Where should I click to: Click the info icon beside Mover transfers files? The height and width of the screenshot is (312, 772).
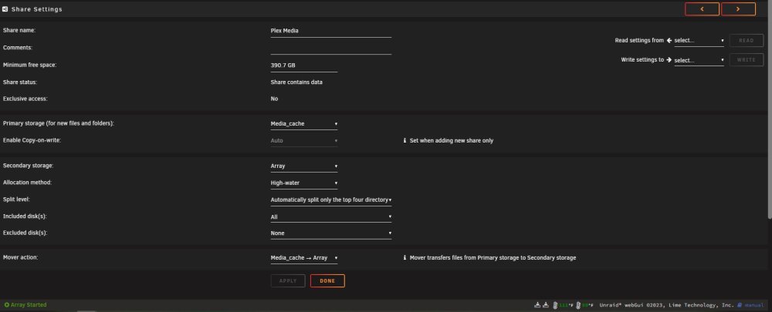tap(405, 257)
